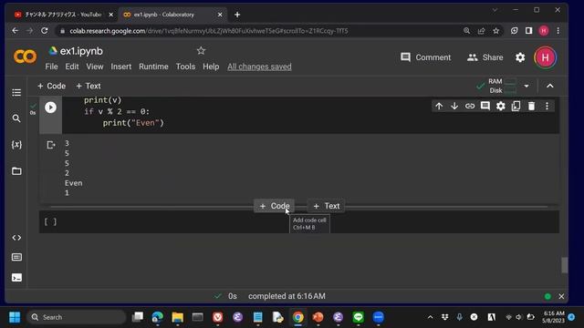584x328 pixels.
Task: Show hidden system tray icons
Action: [430, 317]
